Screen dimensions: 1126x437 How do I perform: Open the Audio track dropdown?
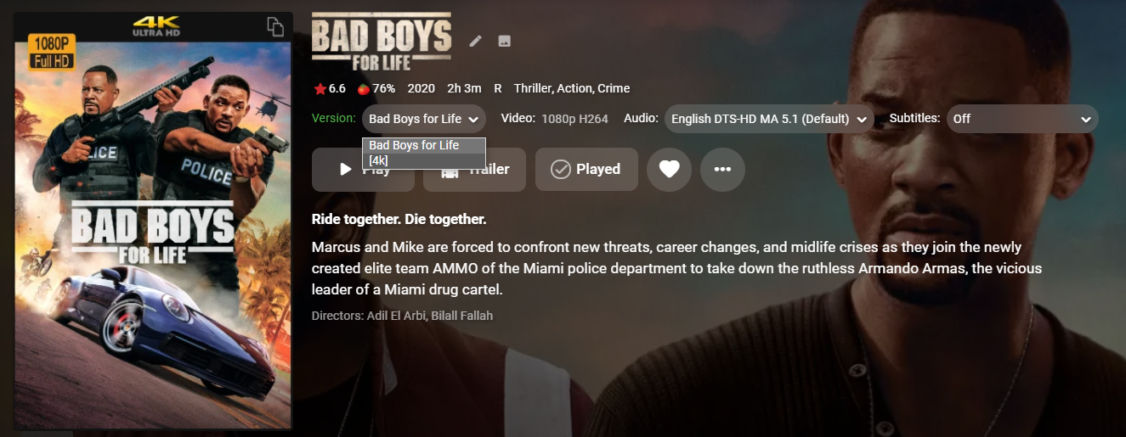click(x=769, y=119)
